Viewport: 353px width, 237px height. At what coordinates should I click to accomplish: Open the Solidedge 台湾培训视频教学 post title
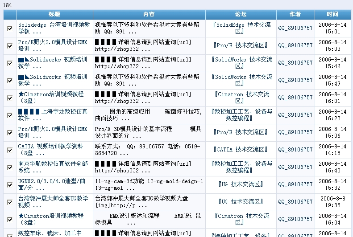pyautogui.click(x=54, y=28)
